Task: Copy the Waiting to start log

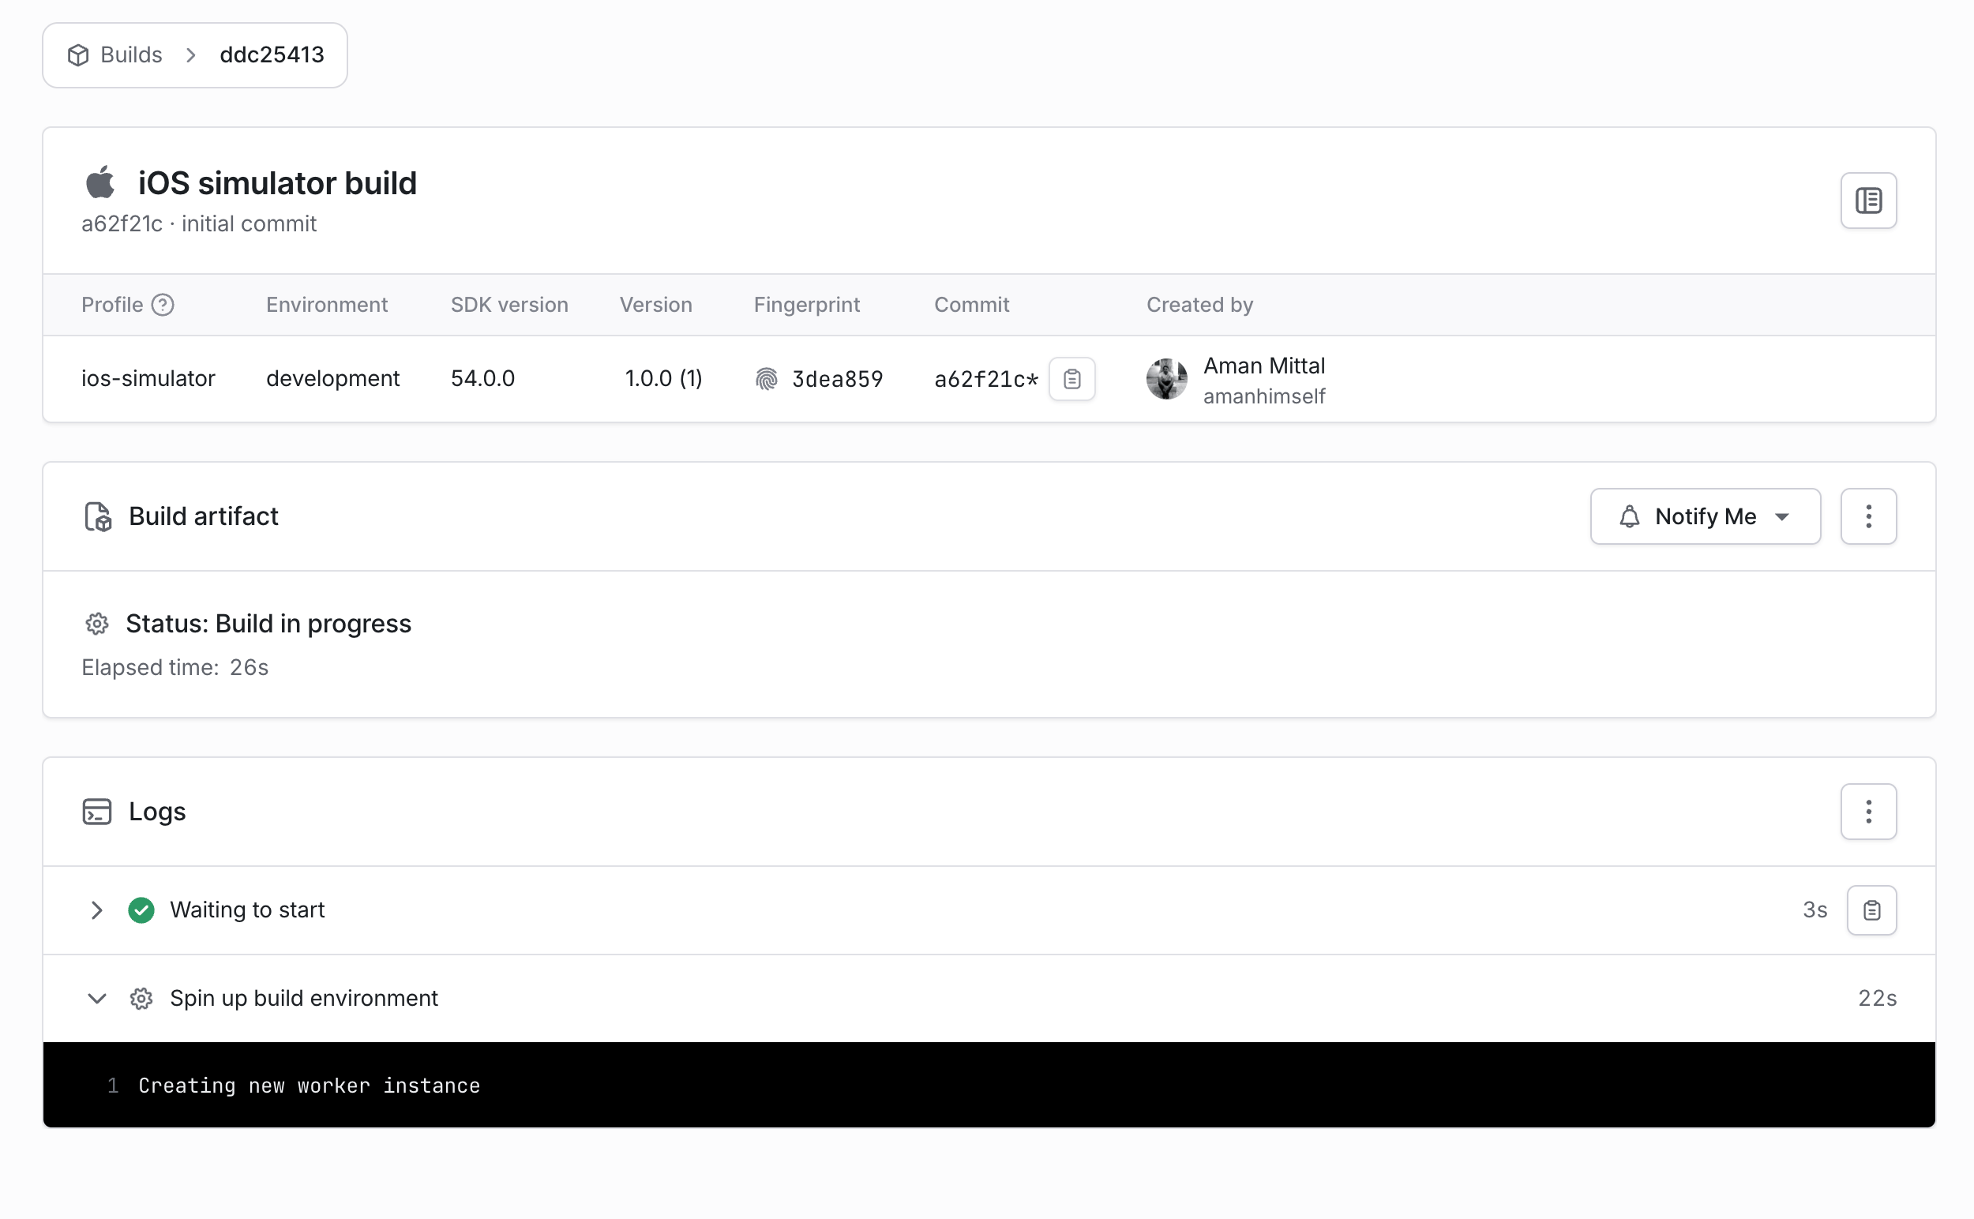Action: [x=1871, y=910]
